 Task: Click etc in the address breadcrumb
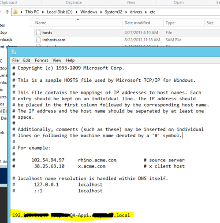153,12
